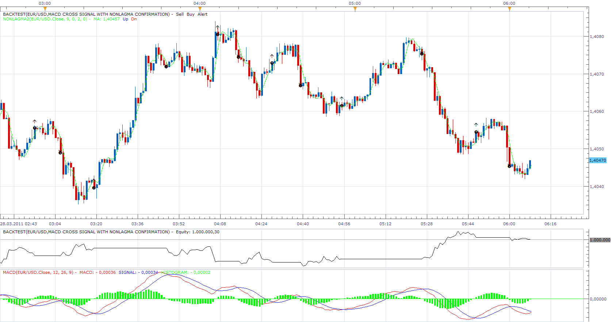The image size is (612, 322).
Task: Click the green 'Up' legend label
Action: tap(125, 19)
